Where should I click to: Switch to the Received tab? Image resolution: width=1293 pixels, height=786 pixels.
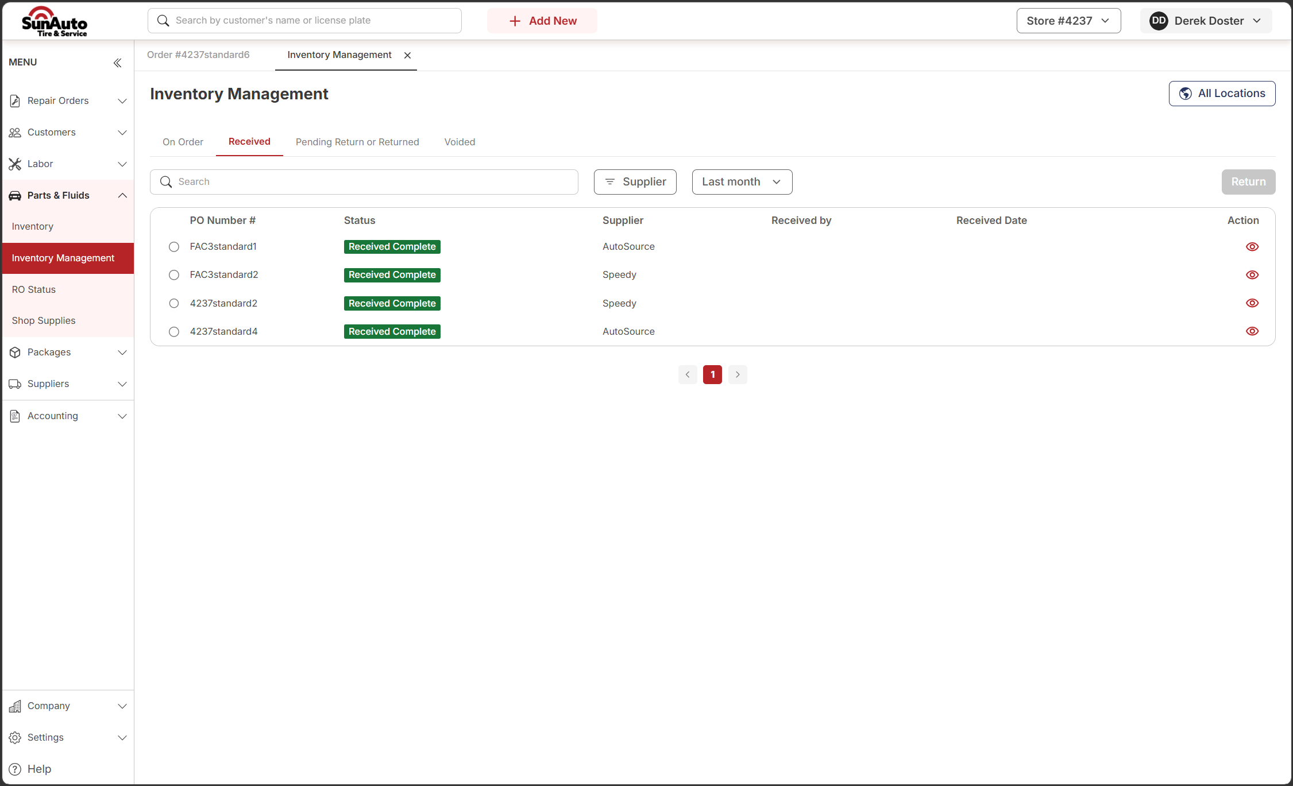pyautogui.click(x=249, y=142)
